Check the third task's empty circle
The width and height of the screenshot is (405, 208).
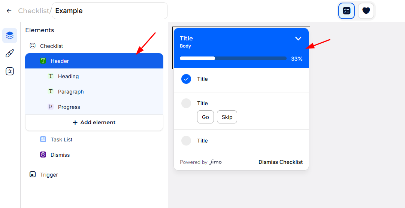[x=186, y=141]
